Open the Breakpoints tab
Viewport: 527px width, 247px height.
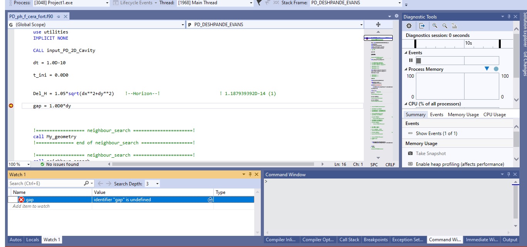coord(376,239)
